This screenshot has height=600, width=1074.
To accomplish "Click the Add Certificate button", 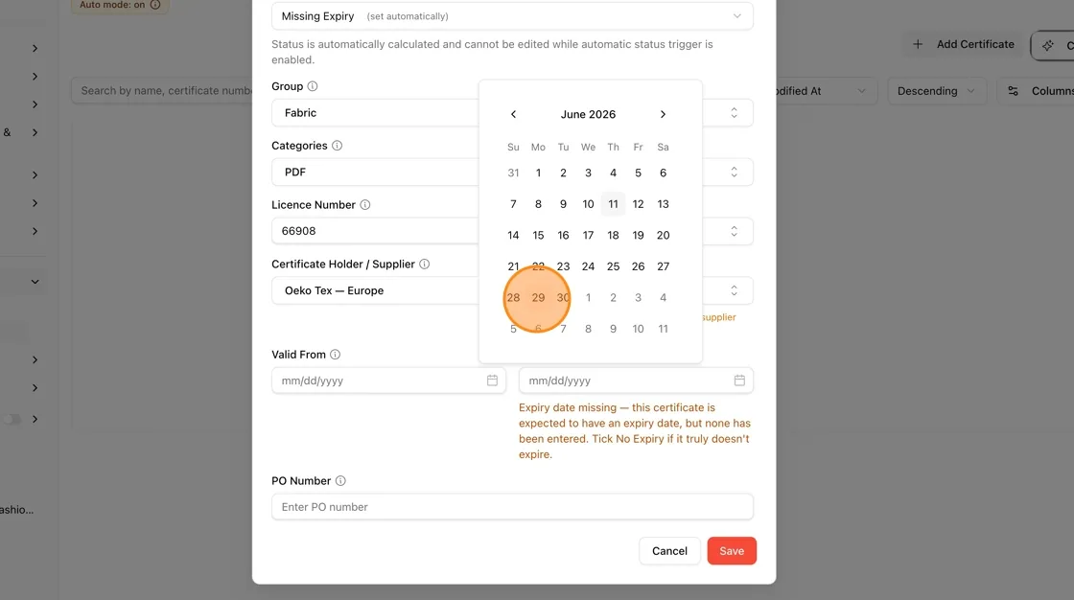I will [x=963, y=44].
